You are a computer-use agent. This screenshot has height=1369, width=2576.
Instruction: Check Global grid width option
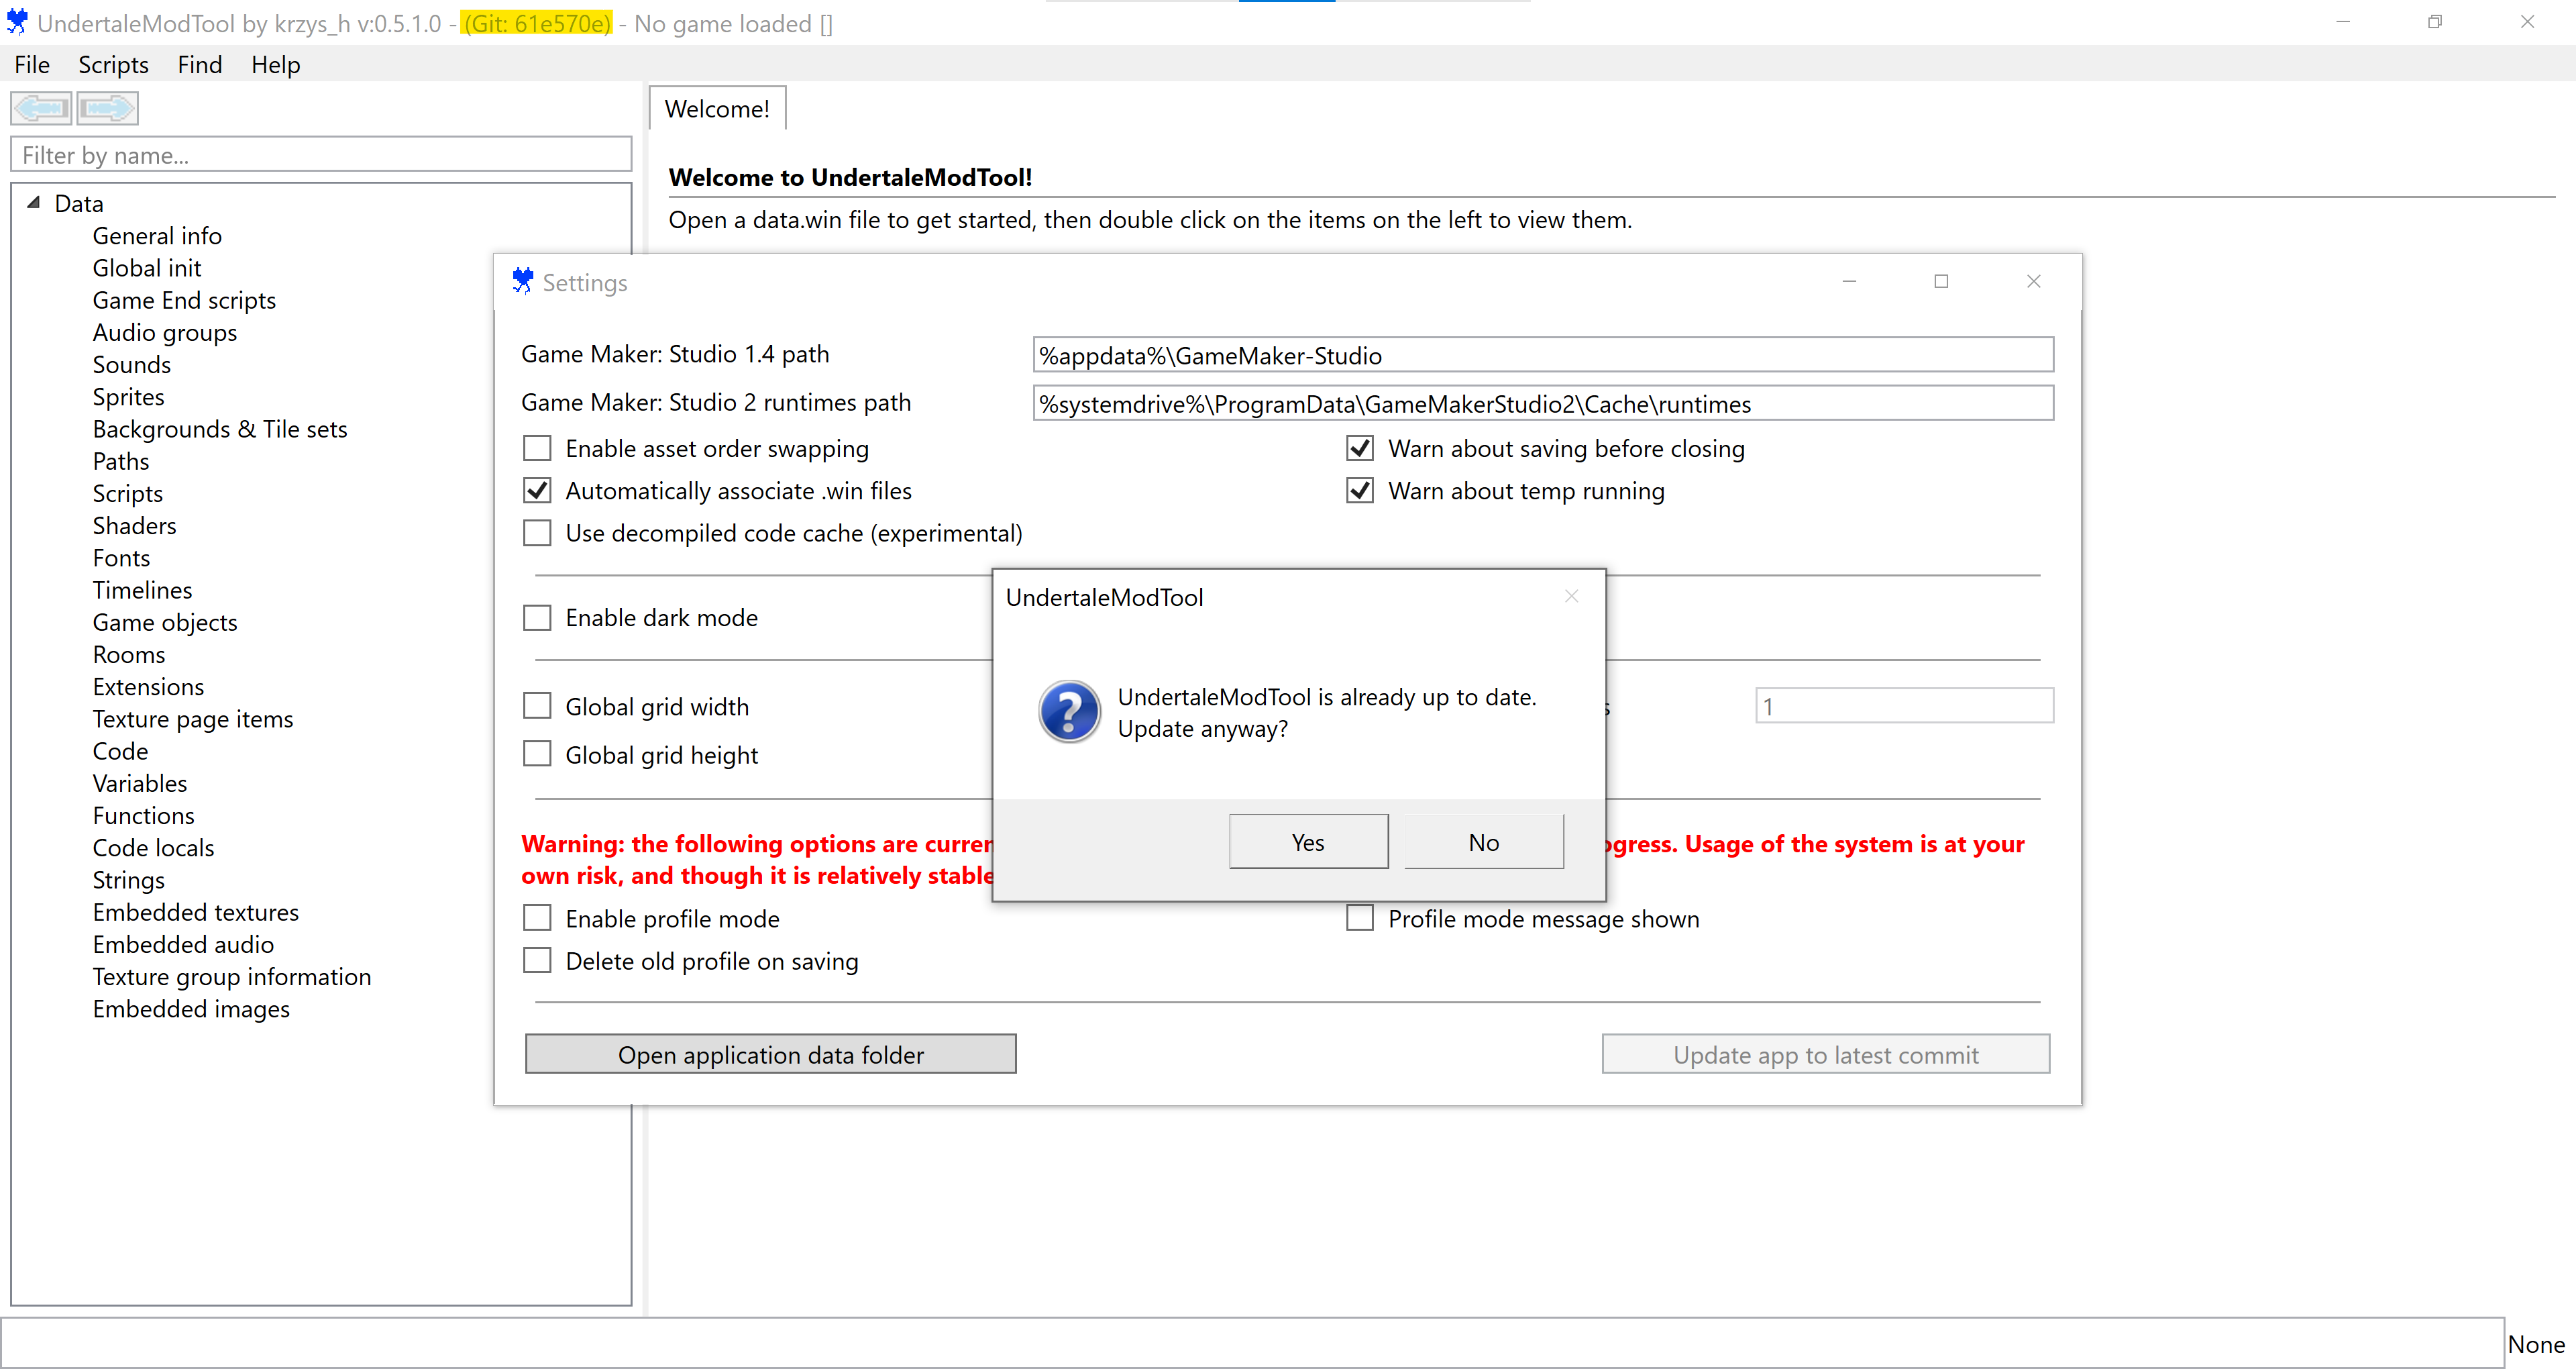[x=537, y=705]
